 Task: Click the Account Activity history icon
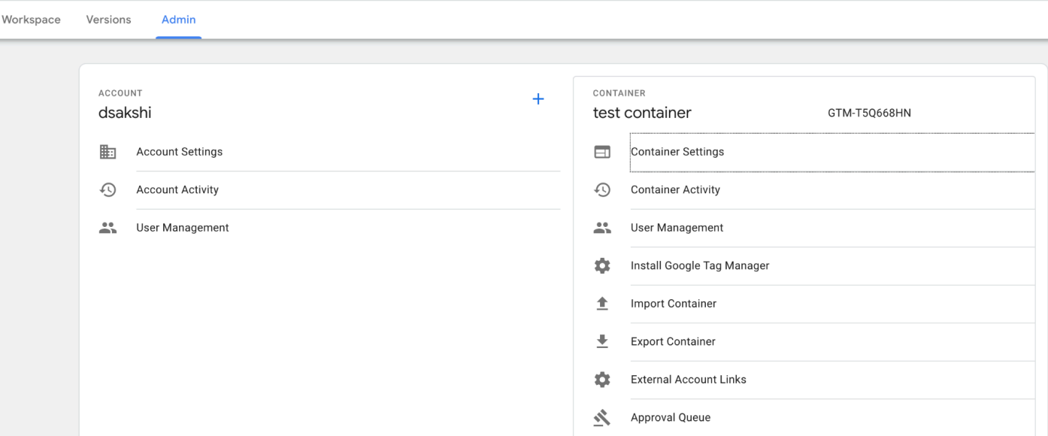(x=108, y=190)
